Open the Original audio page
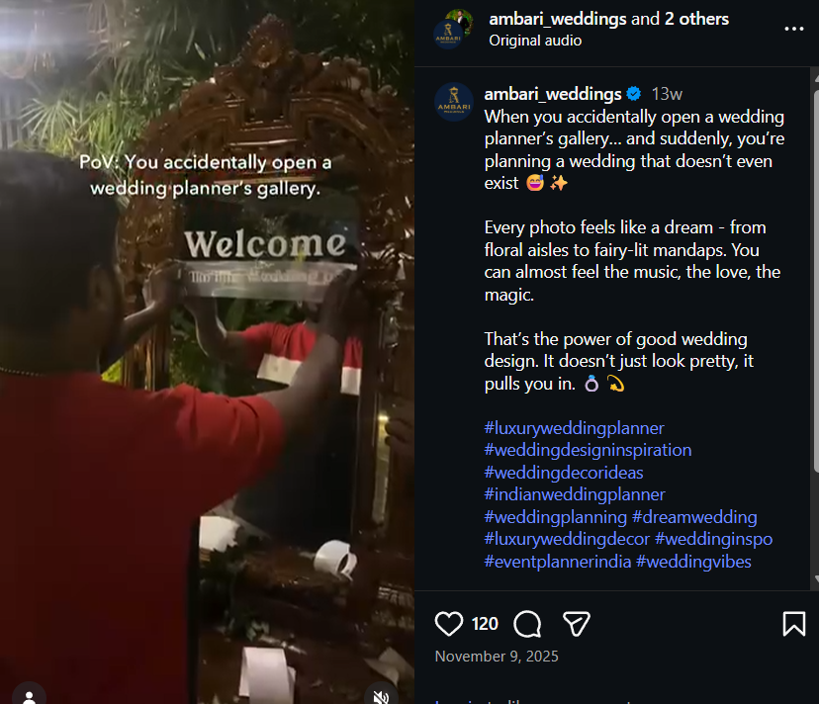This screenshot has width=819, height=704. pos(534,41)
